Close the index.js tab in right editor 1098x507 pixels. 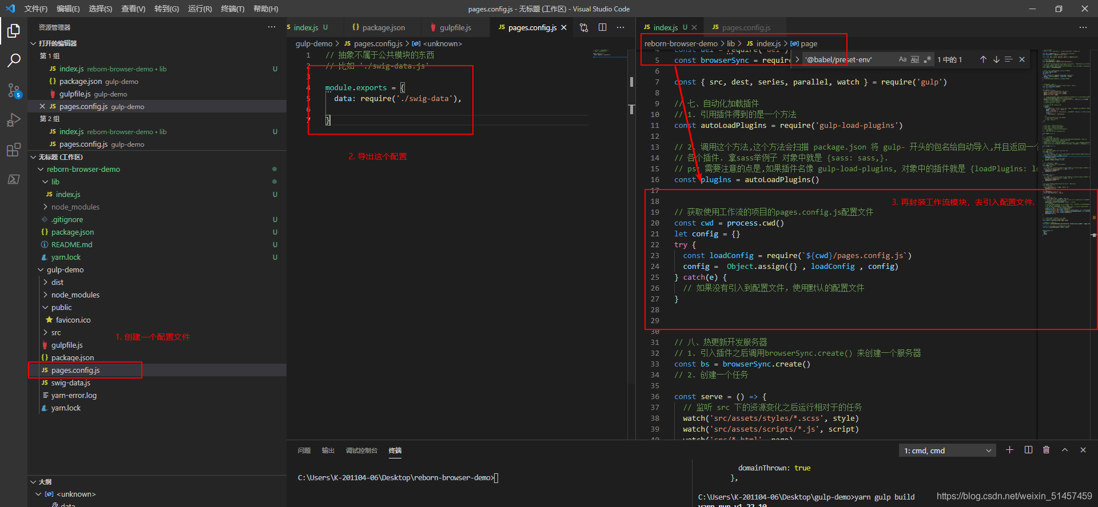[694, 27]
